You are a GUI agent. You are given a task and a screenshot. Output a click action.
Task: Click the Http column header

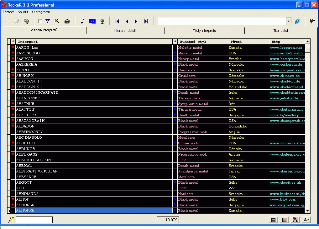[x=287, y=42]
